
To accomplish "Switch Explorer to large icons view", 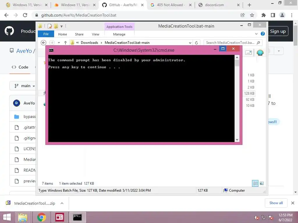I will tap(262, 184).
